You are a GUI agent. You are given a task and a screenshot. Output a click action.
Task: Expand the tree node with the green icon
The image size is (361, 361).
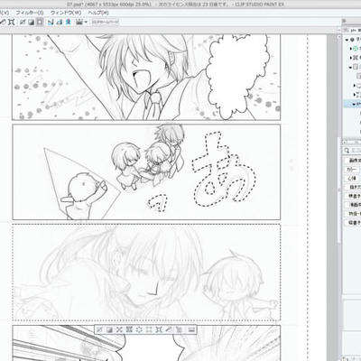351,49
